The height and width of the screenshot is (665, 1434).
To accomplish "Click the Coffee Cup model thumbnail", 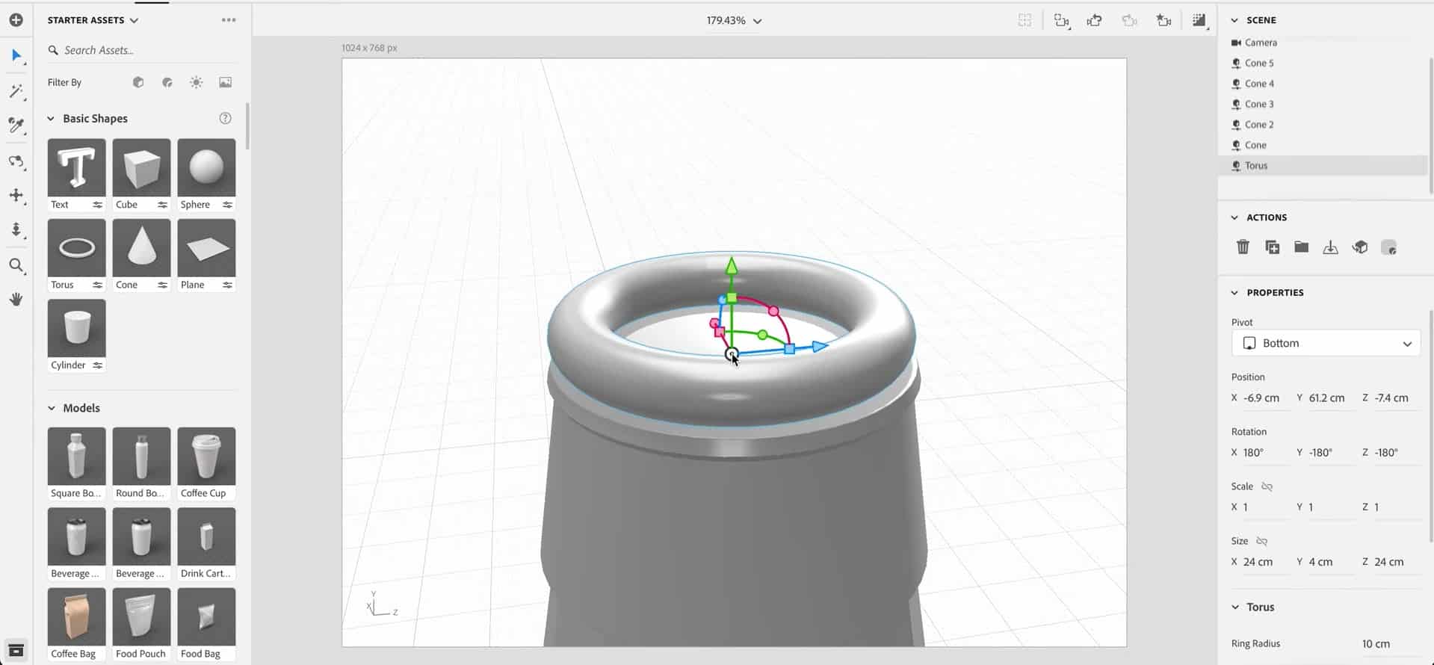I will 206,457.
